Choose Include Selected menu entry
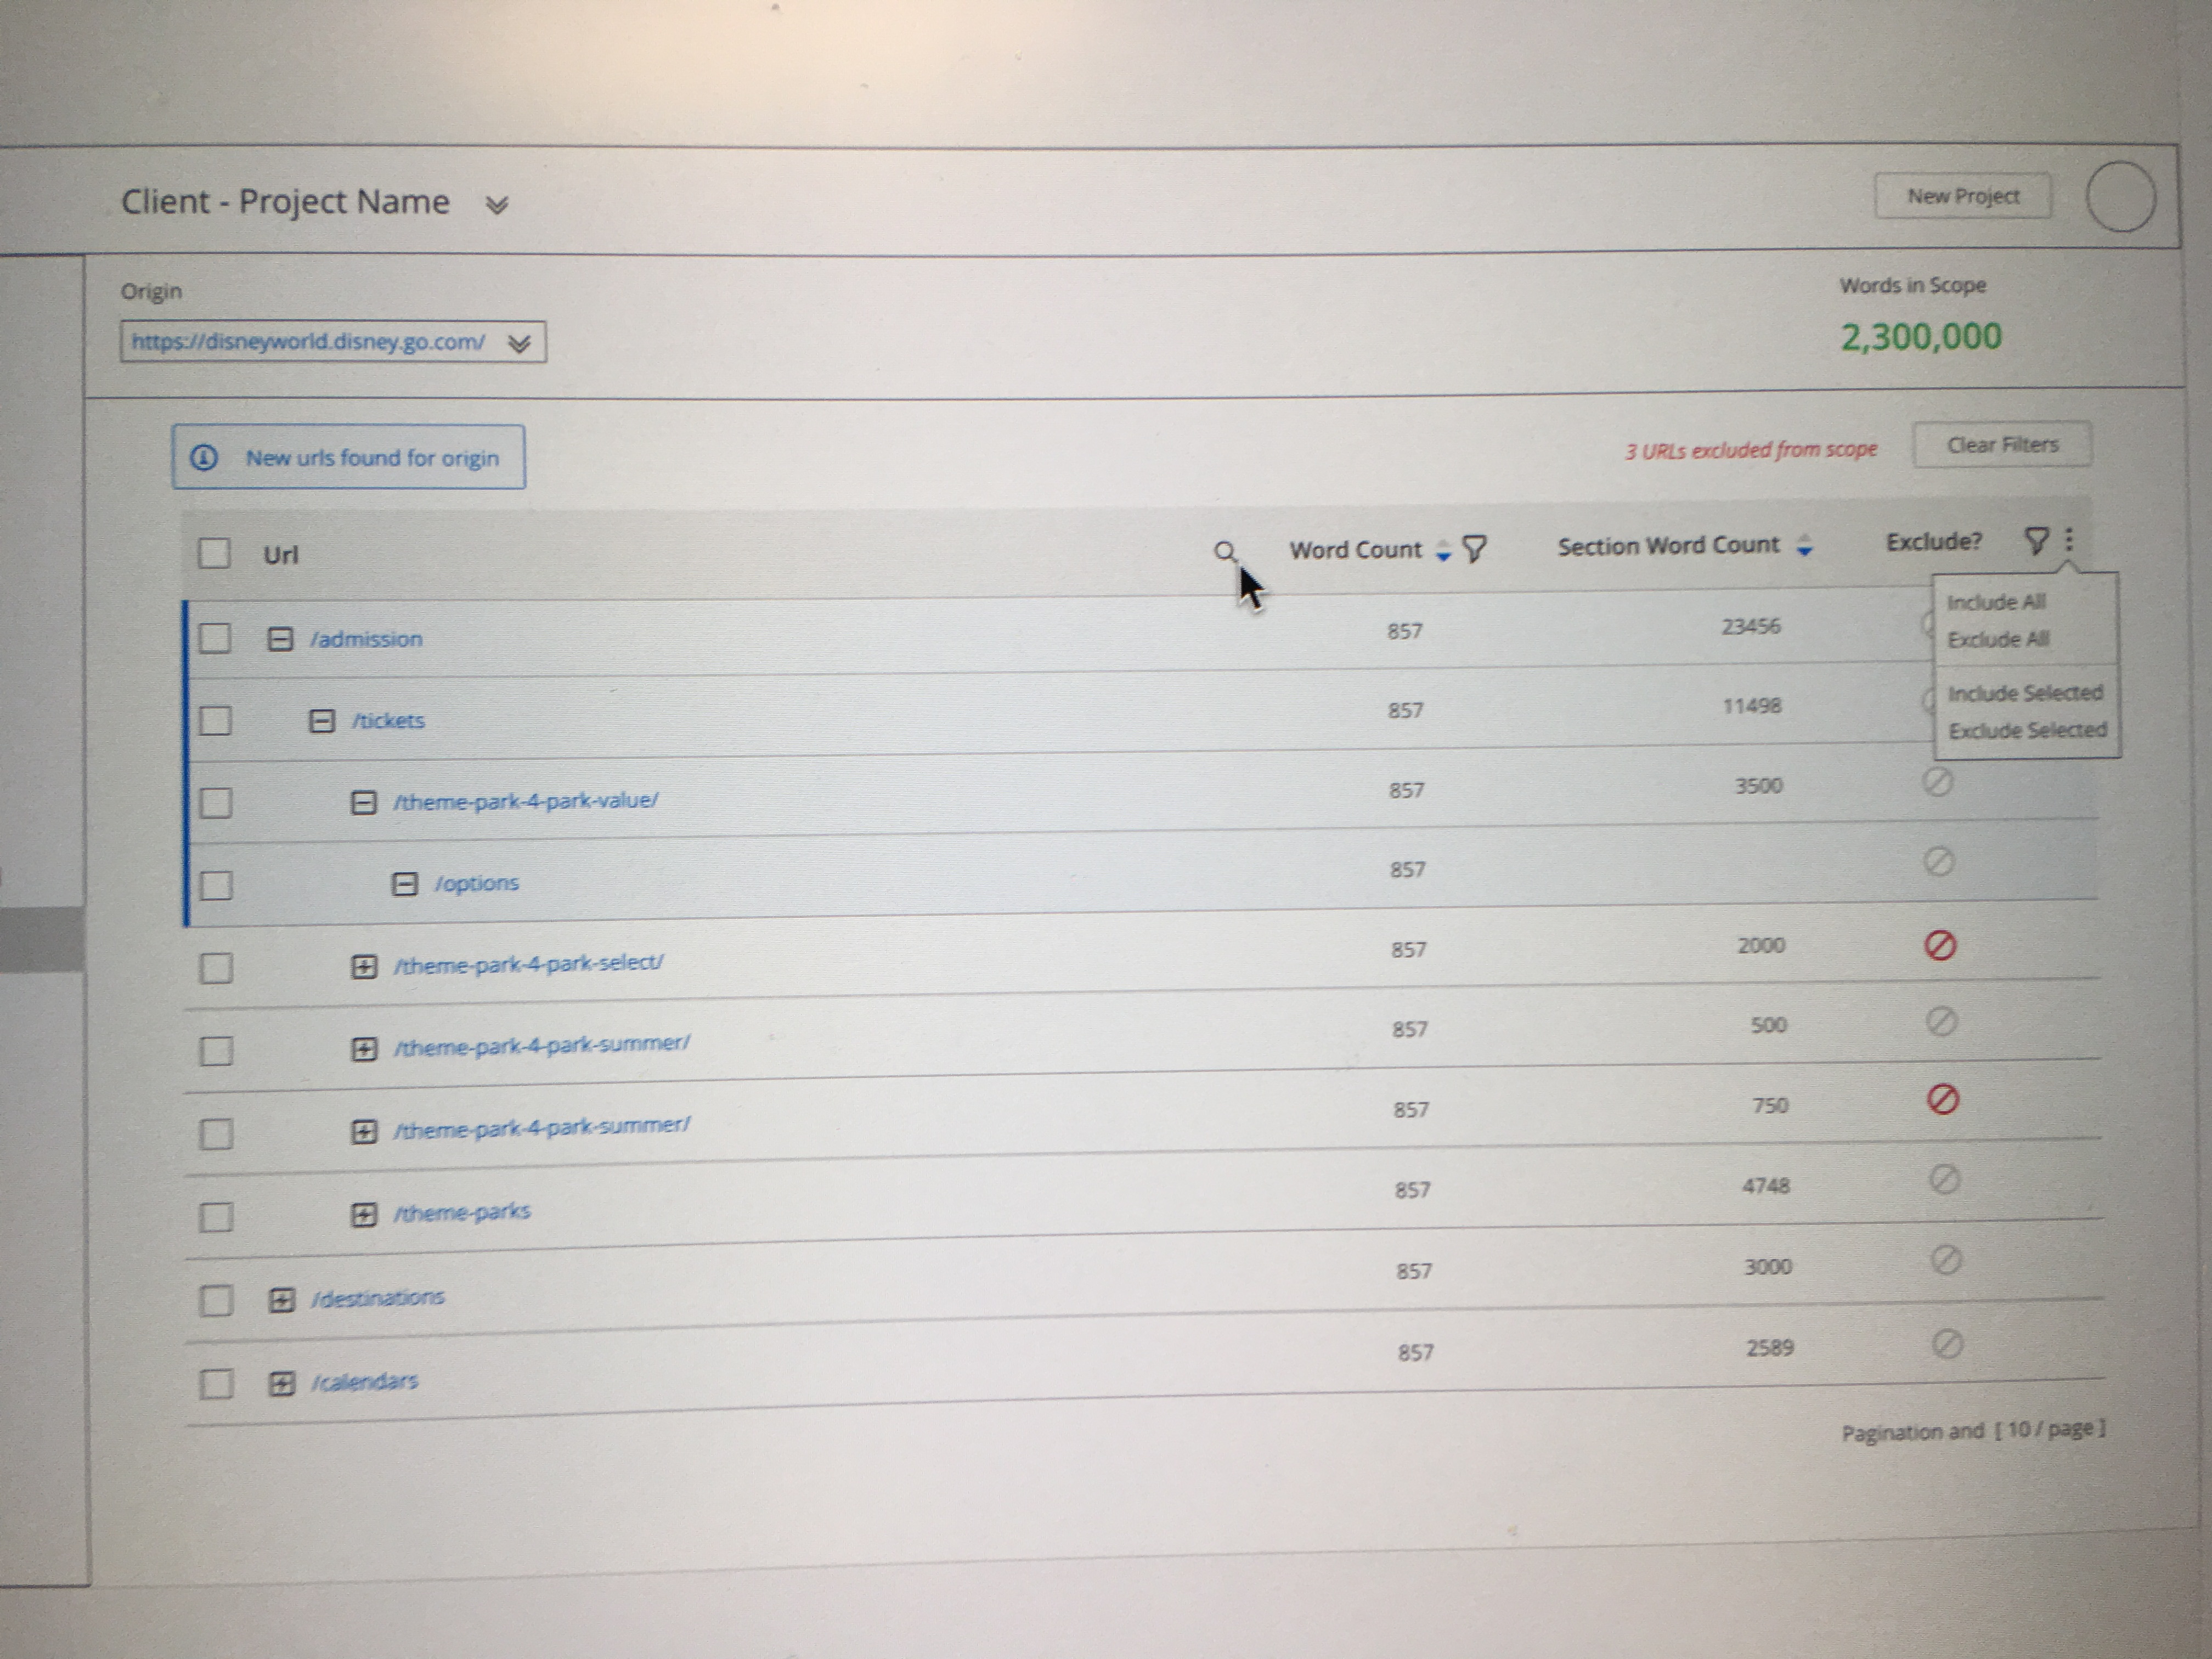Viewport: 2212px width, 1659px height. pos(2025,693)
